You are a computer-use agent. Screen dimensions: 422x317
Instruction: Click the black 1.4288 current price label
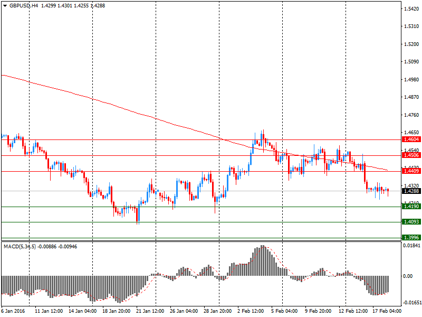click(x=411, y=191)
